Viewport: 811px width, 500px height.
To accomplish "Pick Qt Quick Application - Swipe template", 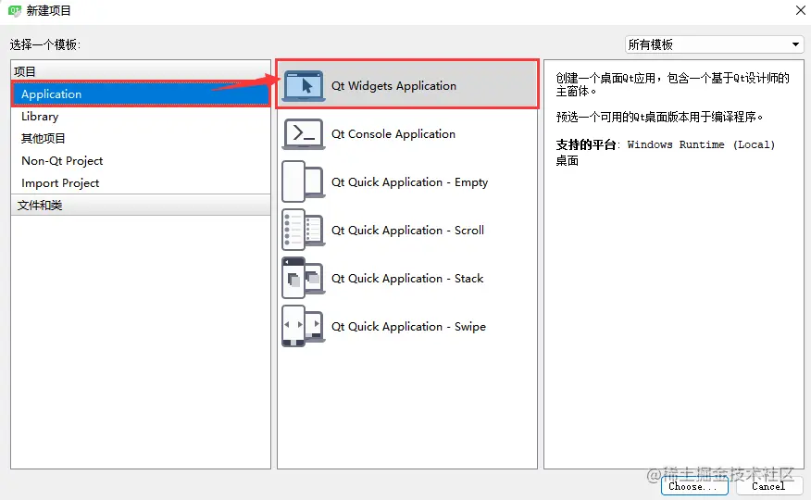I will click(x=407, y=326).
